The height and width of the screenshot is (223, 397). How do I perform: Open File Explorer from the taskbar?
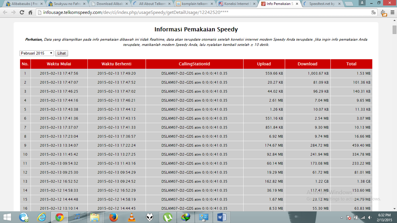click(x=95, y=217)
